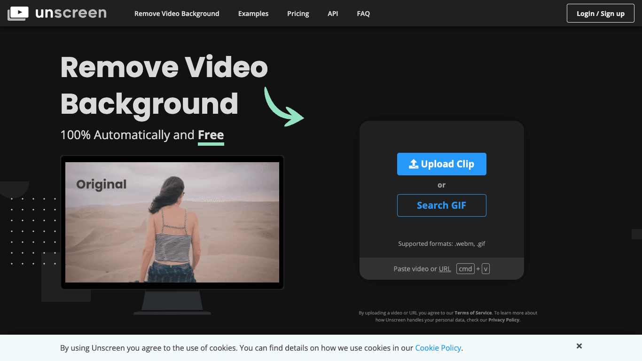This screenshot has height=361, width=642.
Task: Follow the URL link in paste bar
Action: pyautogui.click(x=445, y=269)
